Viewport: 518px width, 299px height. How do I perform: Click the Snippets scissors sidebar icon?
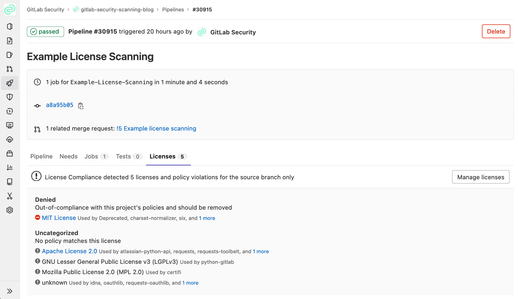pos(10,196)
